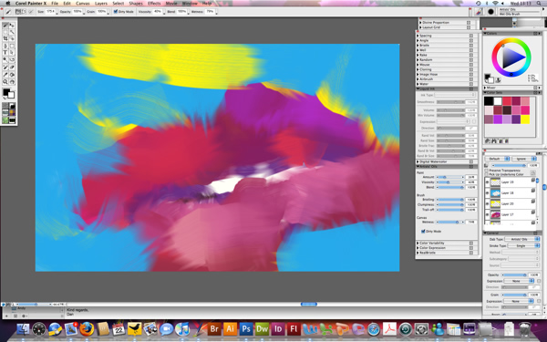The image size is (547, 342).
Task: Open the Effects menu
Action: click(x=154, y=3)
